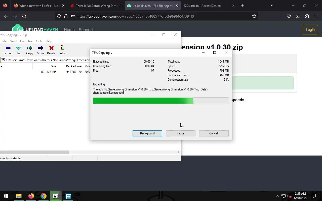Open the Windows notification center

tap(314, 196)
